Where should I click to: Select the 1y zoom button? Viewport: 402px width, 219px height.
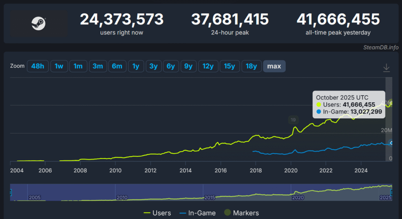tap(136, 66)
